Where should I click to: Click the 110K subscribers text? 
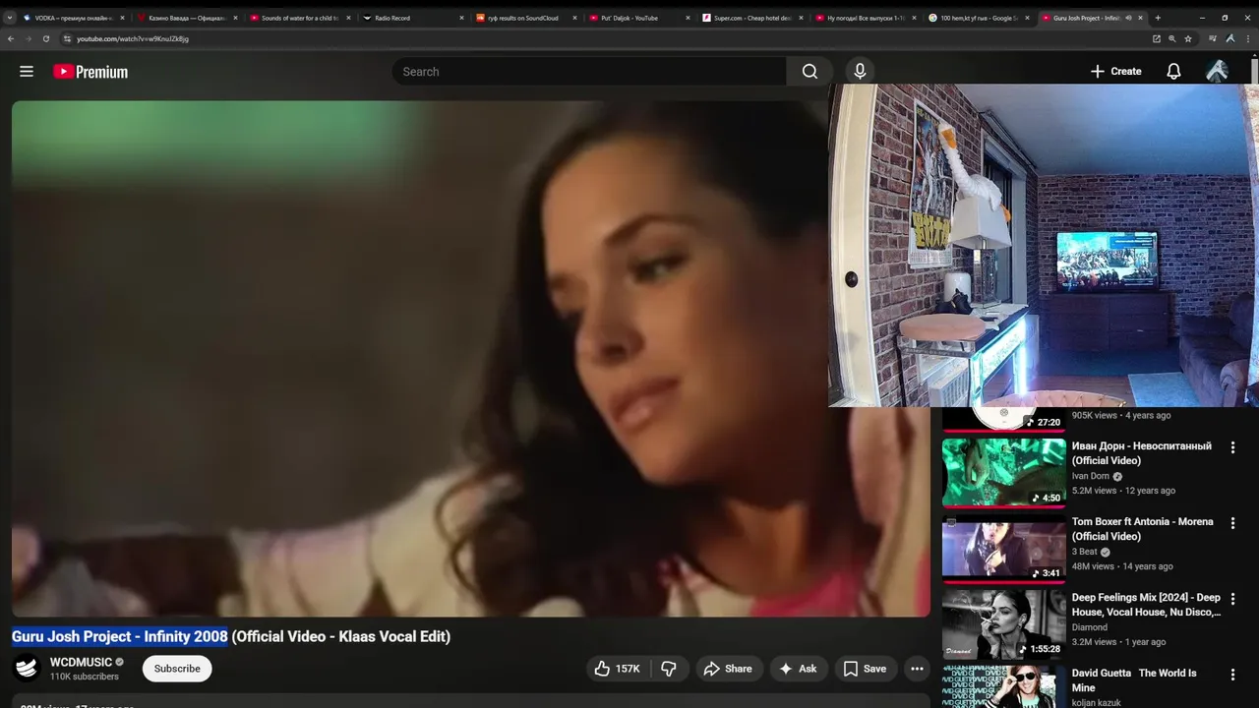coord(85,677)
